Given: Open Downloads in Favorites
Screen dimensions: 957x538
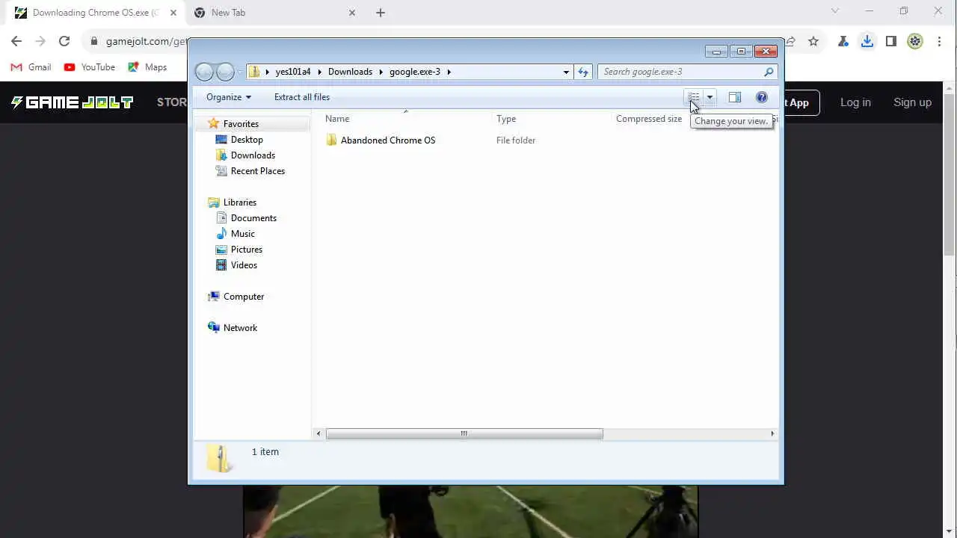Looking at the screenshot, I should (x=253, y=155).
